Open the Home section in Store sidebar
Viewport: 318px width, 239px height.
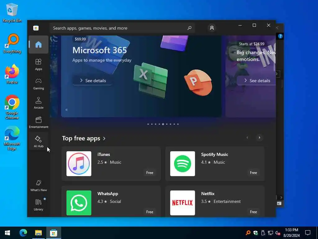tap(39, 45)
